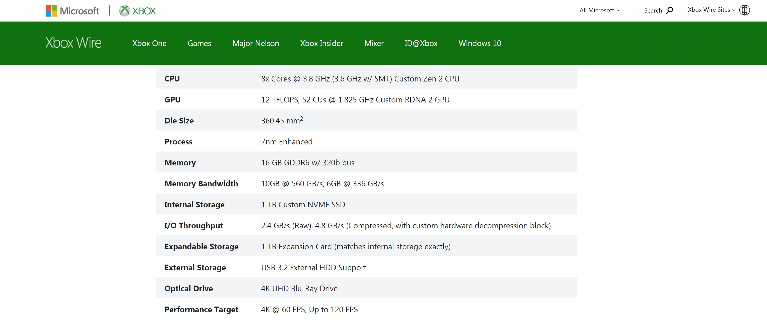Image resolution: width=767 pixels, height=321 pixels.
Task: Click the Search label in header
Action: pyautogui.click(x=653, y=11)
